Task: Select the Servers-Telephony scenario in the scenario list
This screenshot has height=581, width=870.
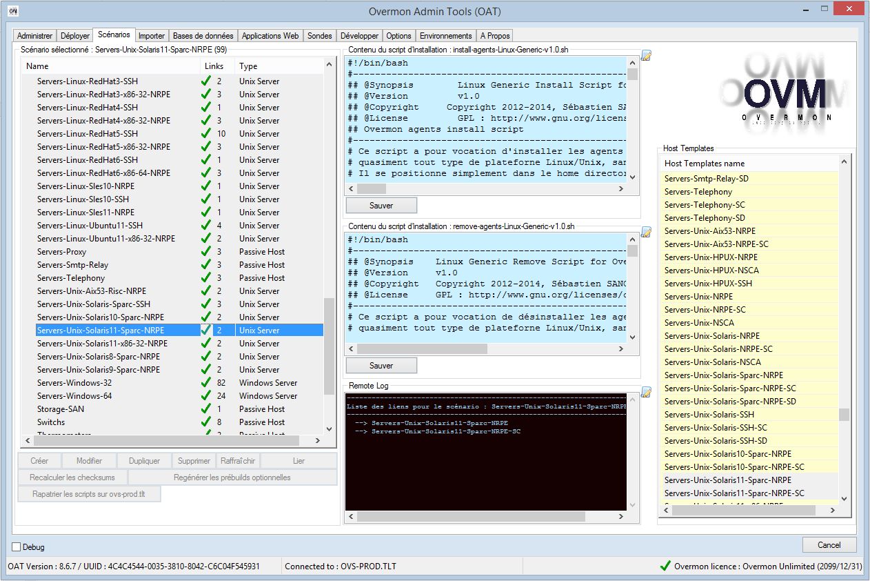Action: pos(71,278)
